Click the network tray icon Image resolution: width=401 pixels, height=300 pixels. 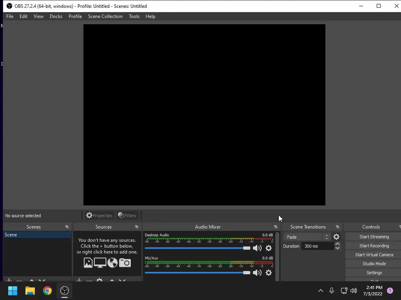click(344, 291)
